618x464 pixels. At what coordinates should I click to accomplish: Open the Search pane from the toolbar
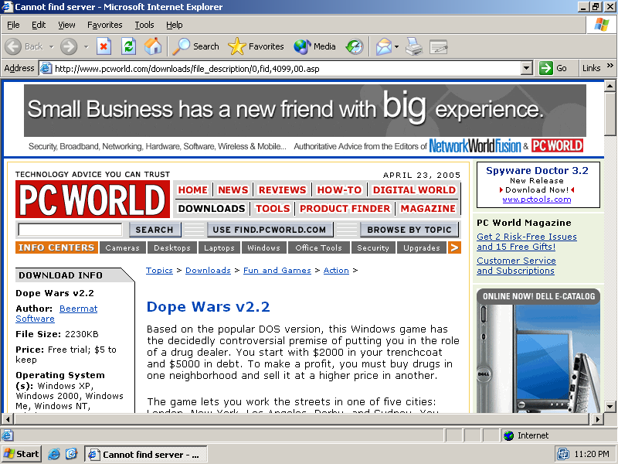click(x=196, y=46)
